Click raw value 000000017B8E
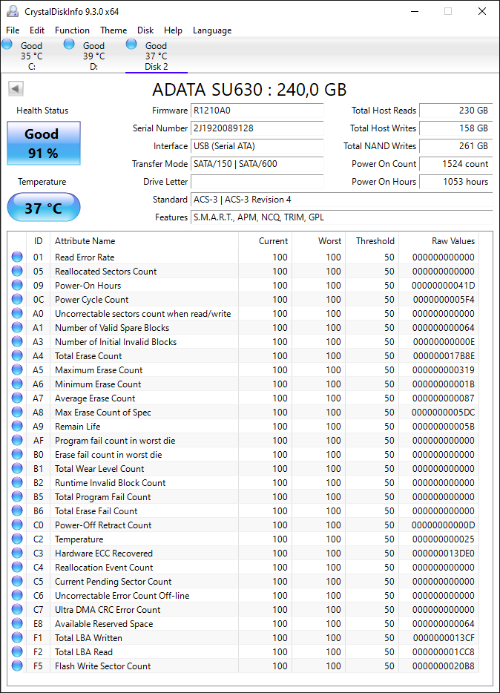Viewport: 500px width, 693px height. [x=444, y=356]
